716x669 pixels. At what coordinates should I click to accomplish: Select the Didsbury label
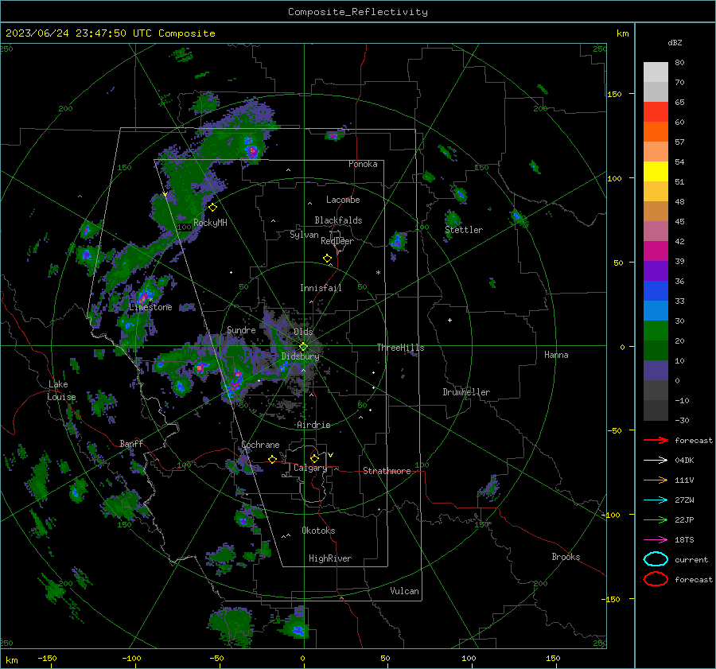pyautogui.click(x=300, y=356)
